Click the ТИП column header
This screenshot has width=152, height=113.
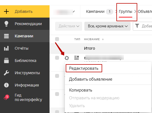pyautogui.click(x=77, y=39)
